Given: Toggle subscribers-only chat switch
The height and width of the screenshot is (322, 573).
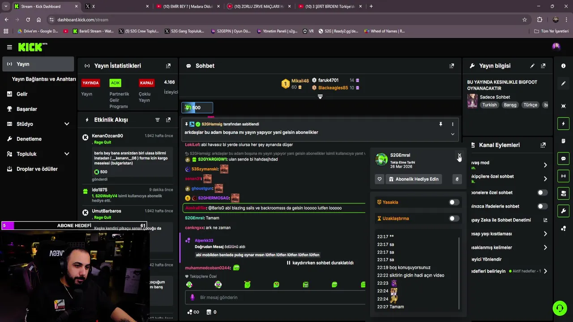Looking at the screenshot, I should point(542,192).
